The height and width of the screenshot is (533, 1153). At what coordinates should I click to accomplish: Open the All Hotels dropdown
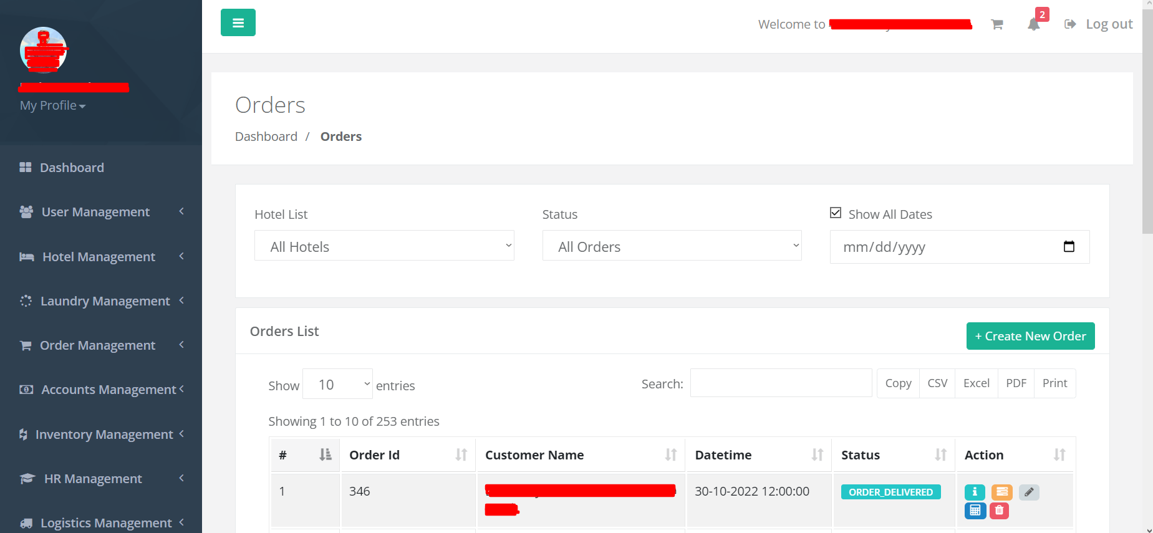point(384,246)
